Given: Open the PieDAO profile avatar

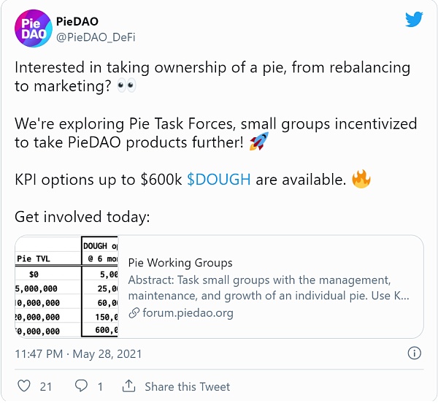Looking at the screenshot, I should [x=34, y=28].
